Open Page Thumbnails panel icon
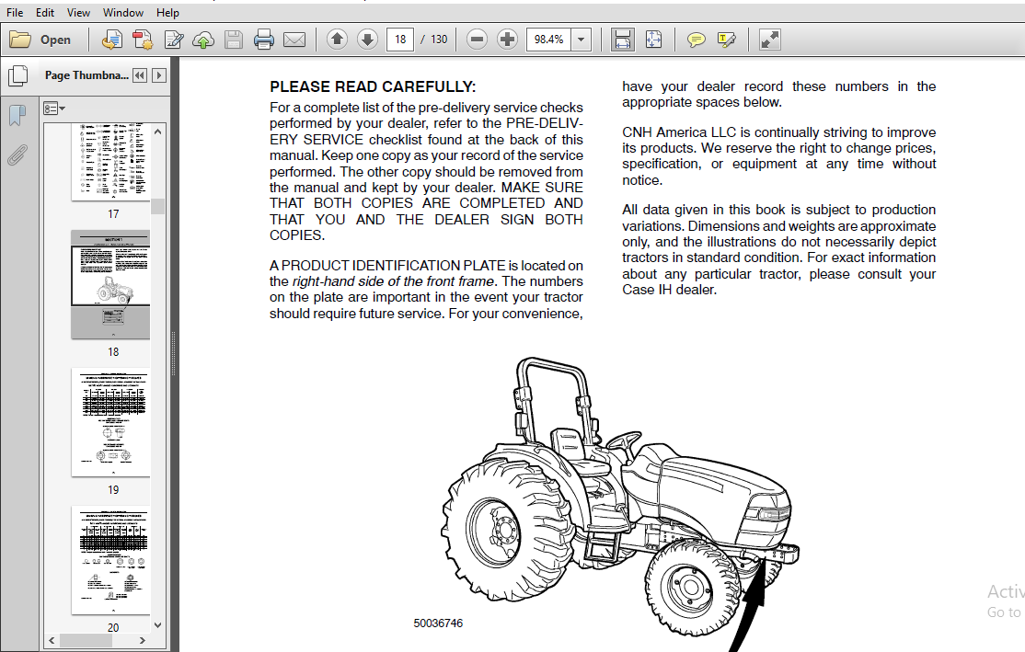The width and height of the screenshot is (1025, 652). [18, 76]
